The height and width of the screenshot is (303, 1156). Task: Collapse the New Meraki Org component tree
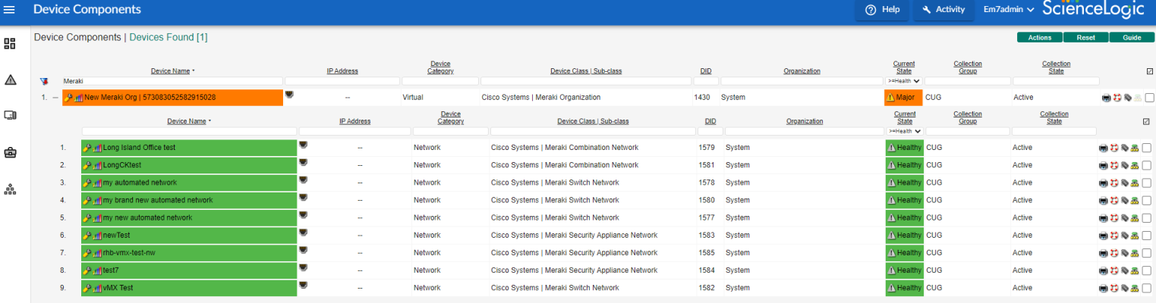tap(55, 98)
